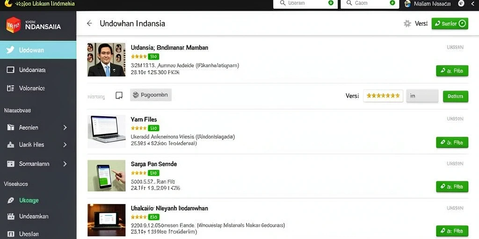Click the green Surrior button
The width and height of the screenshot is (479, 239).
[x=450, y=23]
